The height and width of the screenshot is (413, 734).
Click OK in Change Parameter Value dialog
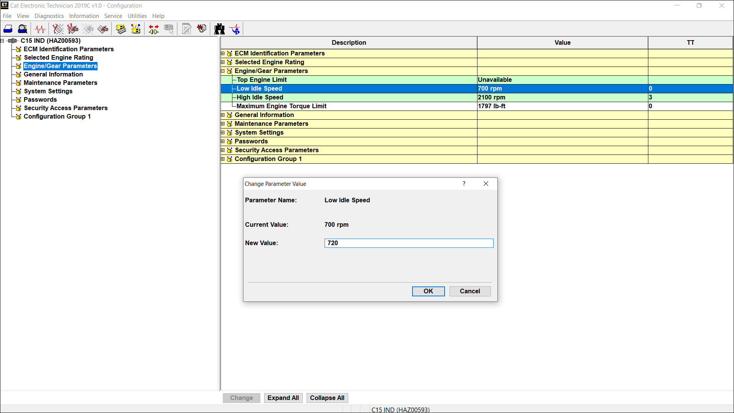coord(428,291)
